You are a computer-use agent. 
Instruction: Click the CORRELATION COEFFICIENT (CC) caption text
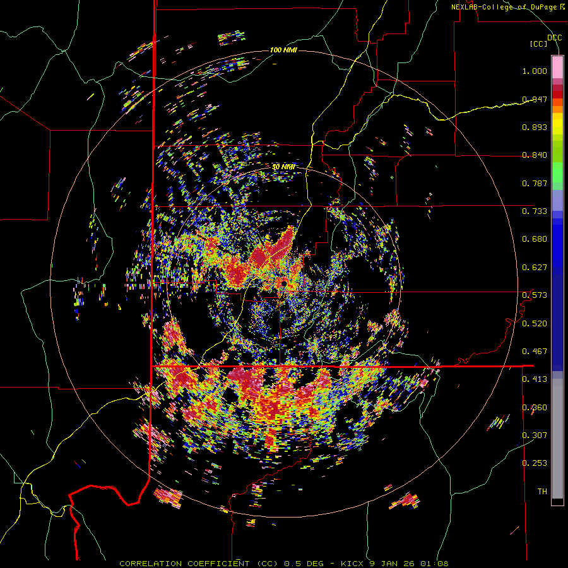199,564
